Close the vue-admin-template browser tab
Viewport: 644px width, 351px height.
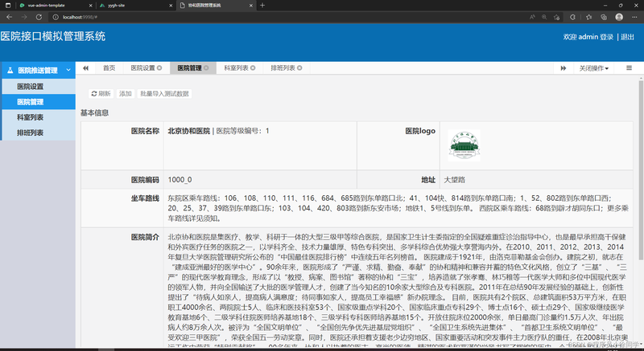point(91,6)
